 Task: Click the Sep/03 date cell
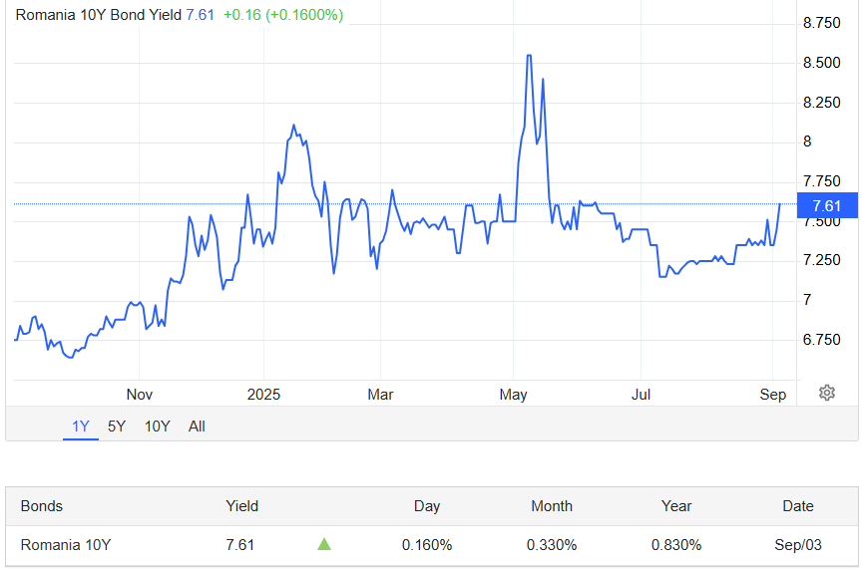798,545
